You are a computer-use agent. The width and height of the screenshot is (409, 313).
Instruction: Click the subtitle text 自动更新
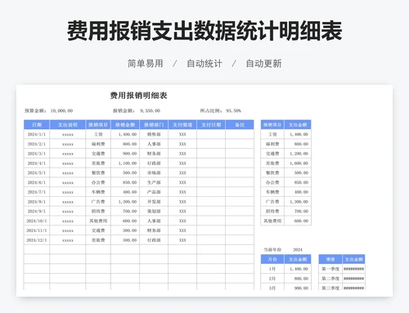click(x=263, y=64)
